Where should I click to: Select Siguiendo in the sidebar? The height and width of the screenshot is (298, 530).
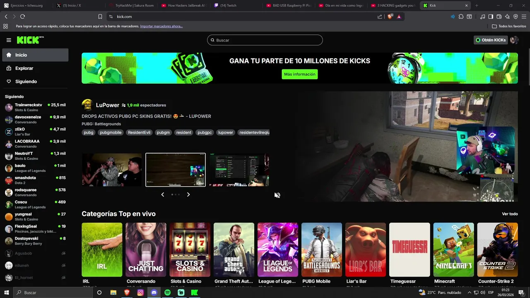[x=35, y=82]
